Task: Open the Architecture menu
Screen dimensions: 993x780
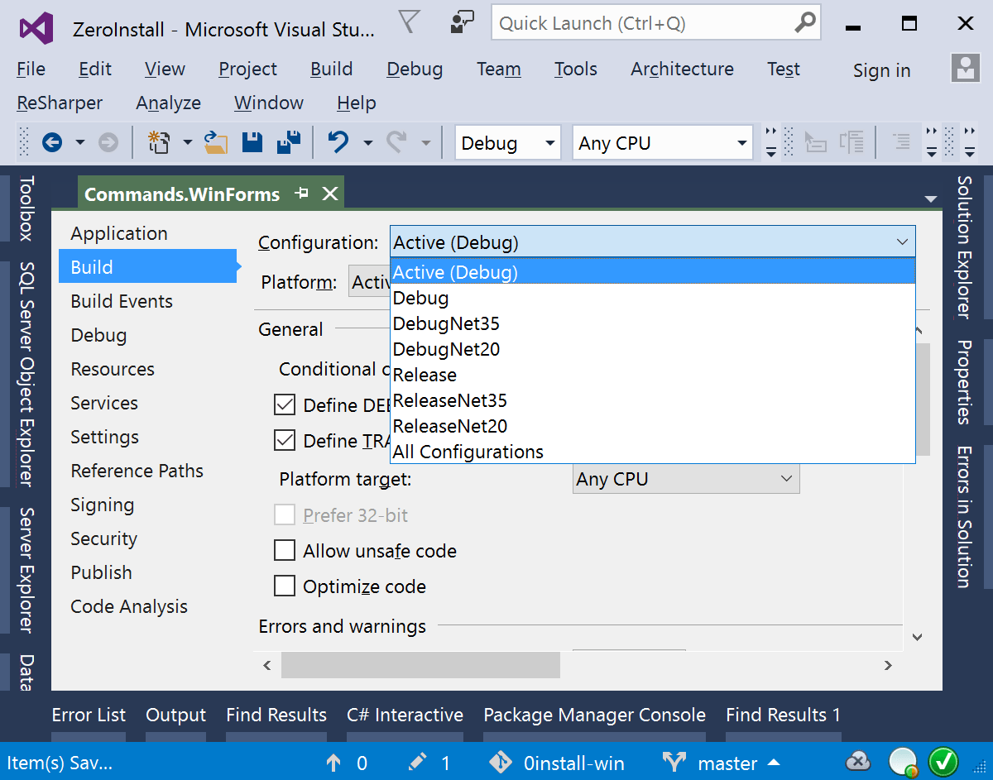Action: pos(683,69)
